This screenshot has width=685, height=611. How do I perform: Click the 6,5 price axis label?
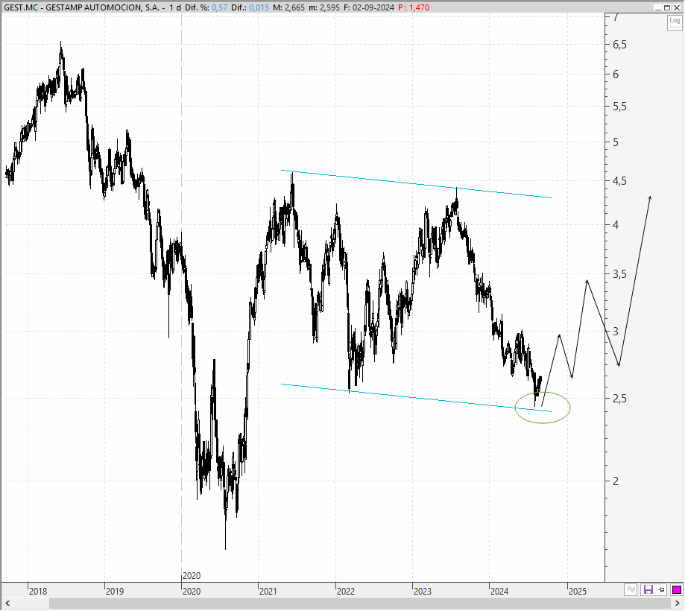pos(619,45)
